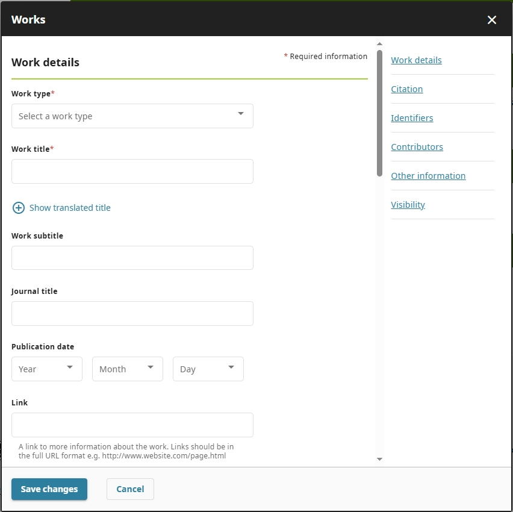Click Save changes button
The height and width of the screenshot is (512, 513).
point(49,489)
